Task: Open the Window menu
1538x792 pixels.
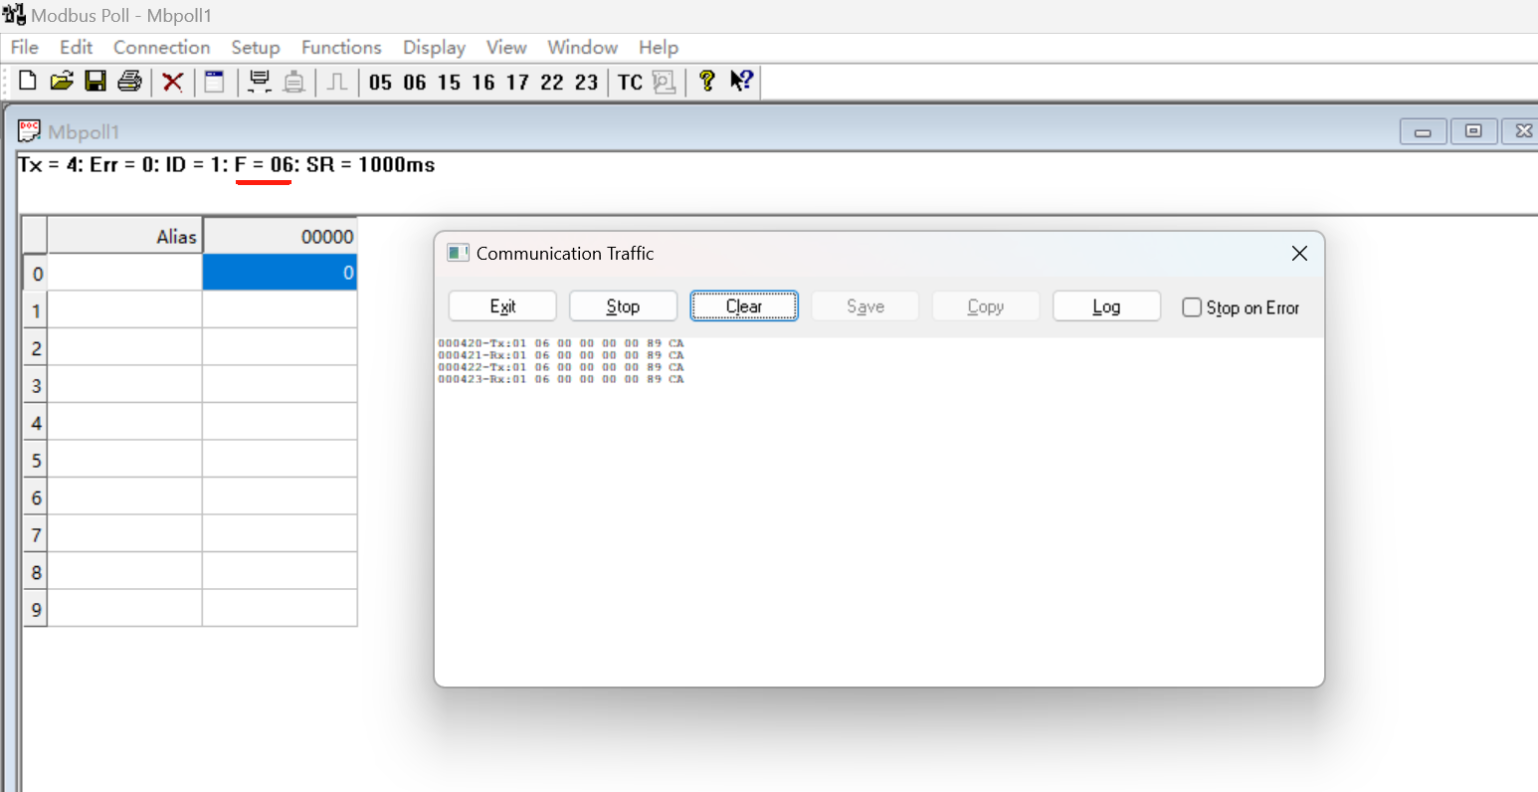Action: [583, 47]
